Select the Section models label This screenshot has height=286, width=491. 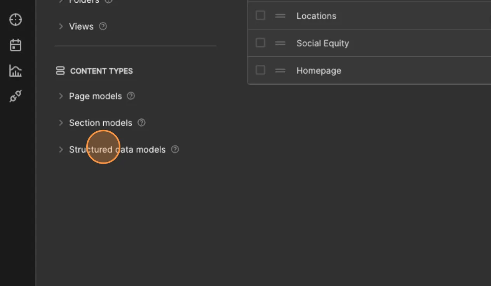click(101, 123)
